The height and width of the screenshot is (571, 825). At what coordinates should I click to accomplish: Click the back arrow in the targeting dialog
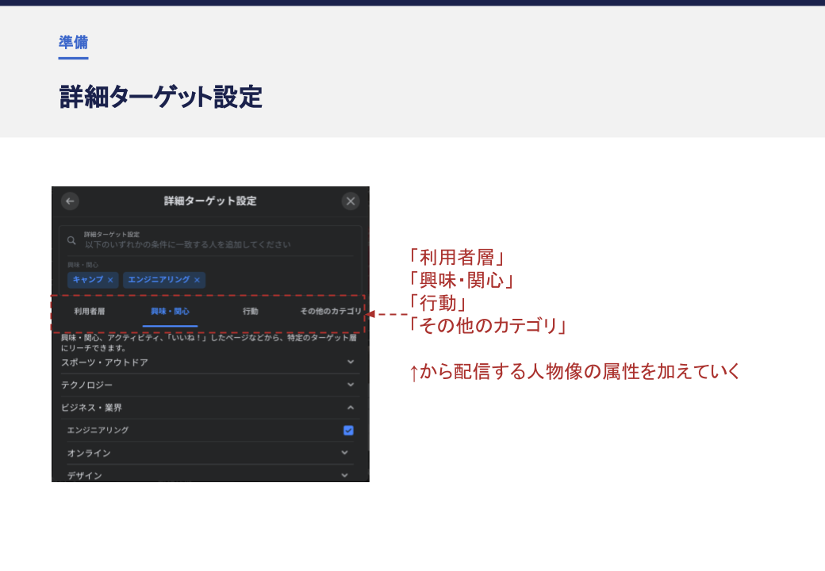pyautogui.click(x=70, y=201)
